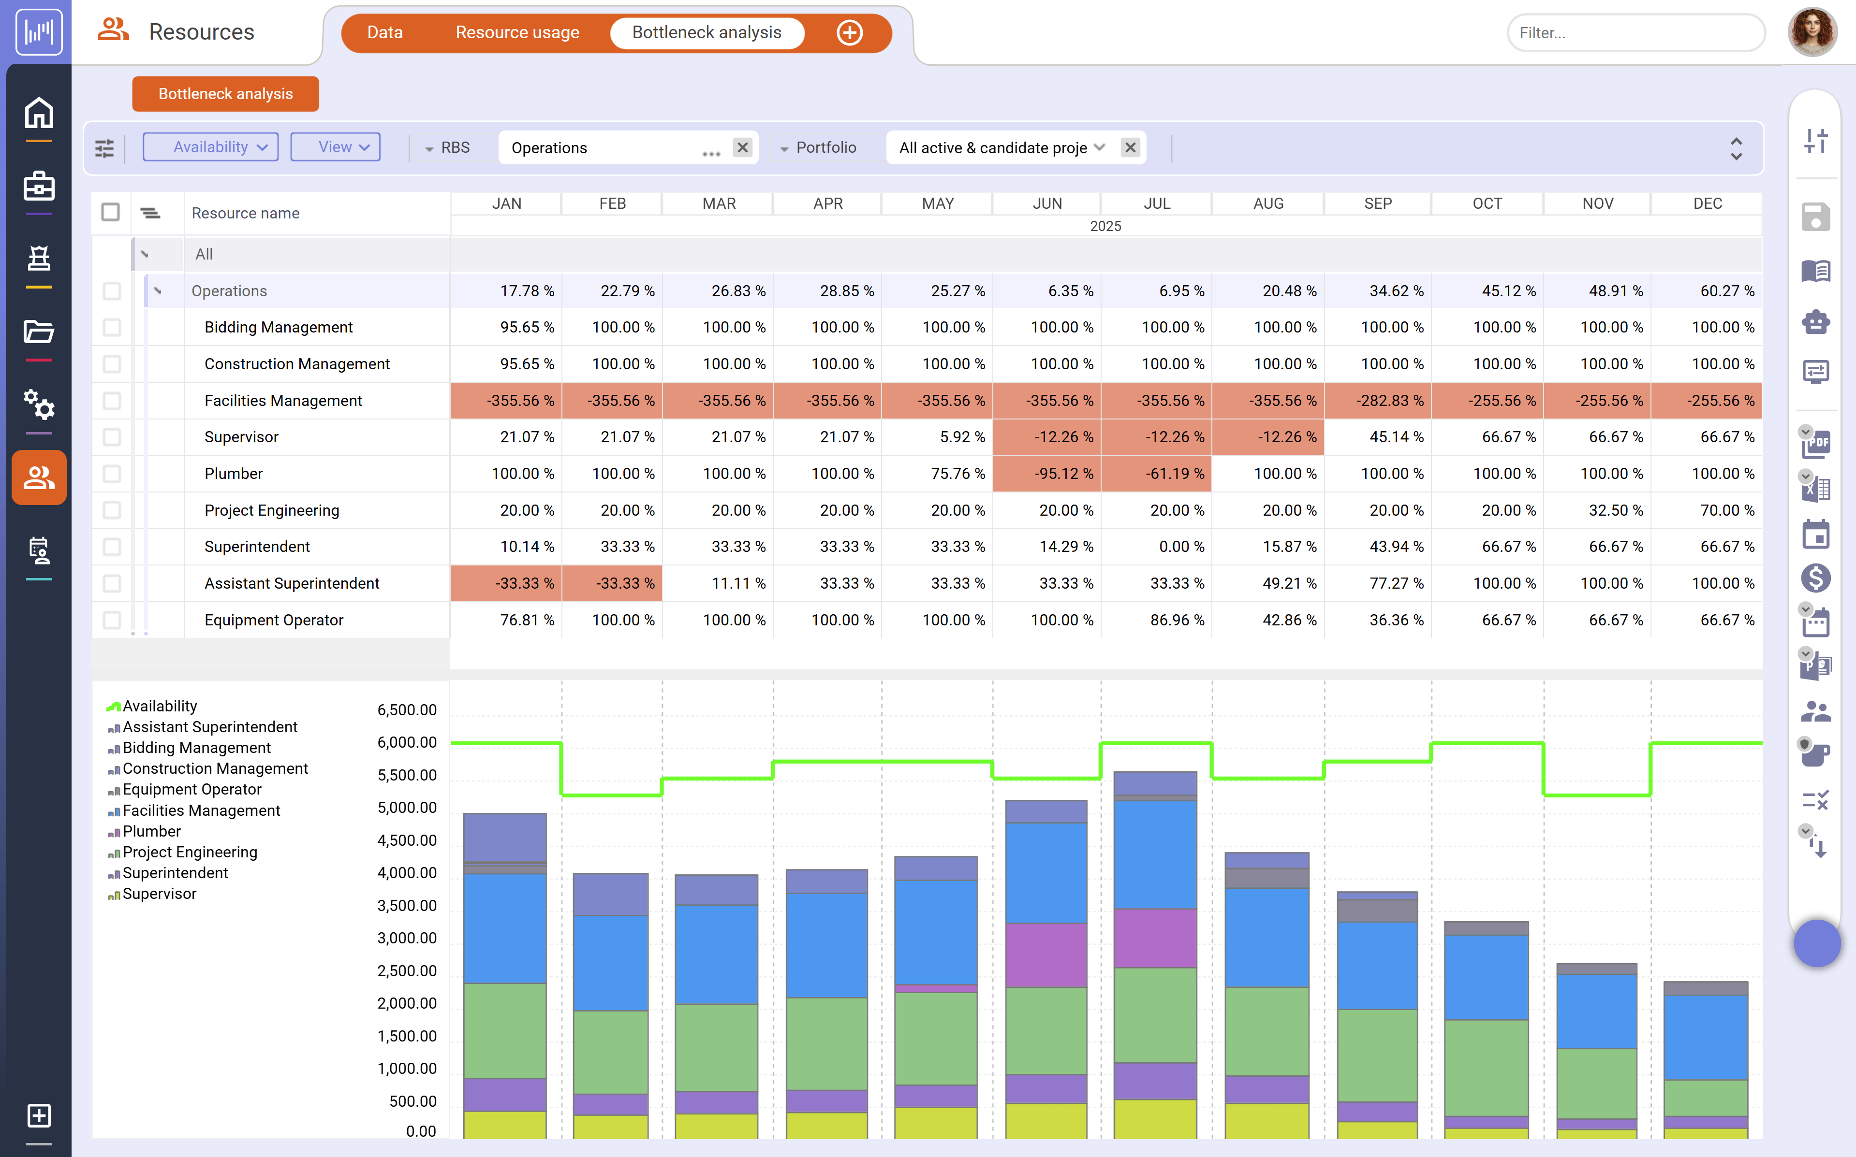Switch to the Data tab
This screenshot has width=1856, height=1157.
(x=385, y=32)
